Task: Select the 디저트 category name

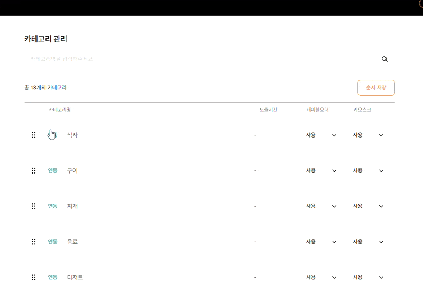Action: [75, 277]
